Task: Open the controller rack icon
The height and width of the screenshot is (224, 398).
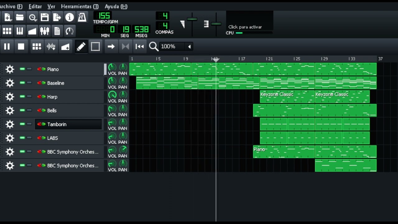Action: [70, 31]
